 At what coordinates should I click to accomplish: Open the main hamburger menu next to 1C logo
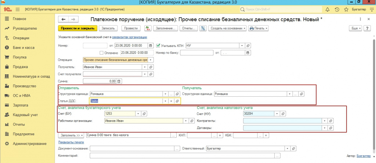coord(17,10)
